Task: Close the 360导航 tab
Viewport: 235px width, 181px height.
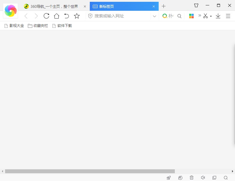Action: pos(85,7)
